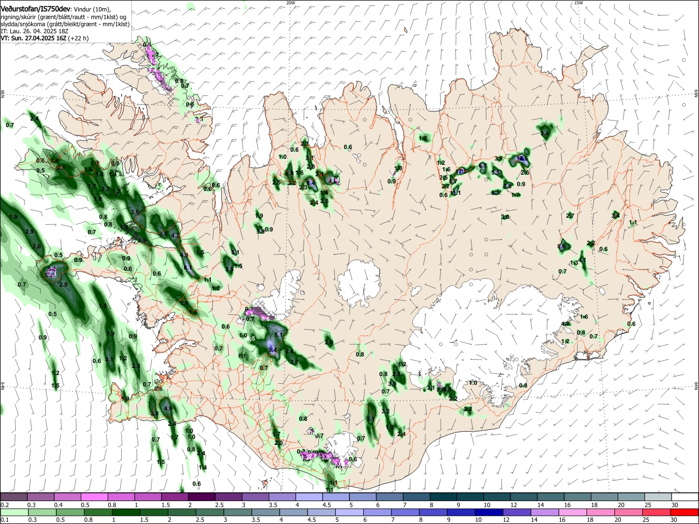Click the 6.1 precipitation value on the map
This screenshot has height=524, width=699.
(188, 267)
